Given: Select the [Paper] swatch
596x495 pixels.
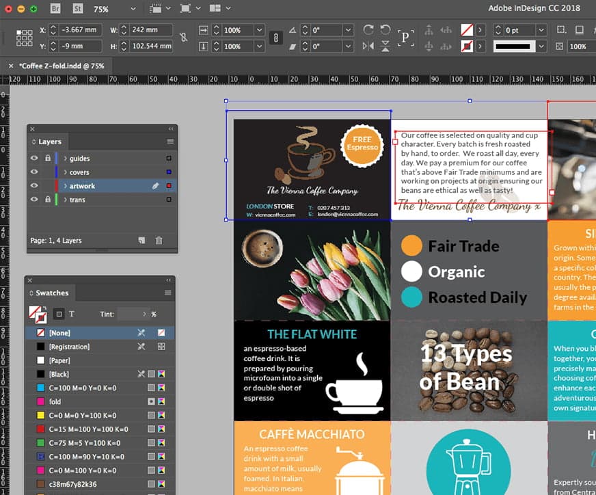Looking at the screenshot, I should tap(100, 360).
